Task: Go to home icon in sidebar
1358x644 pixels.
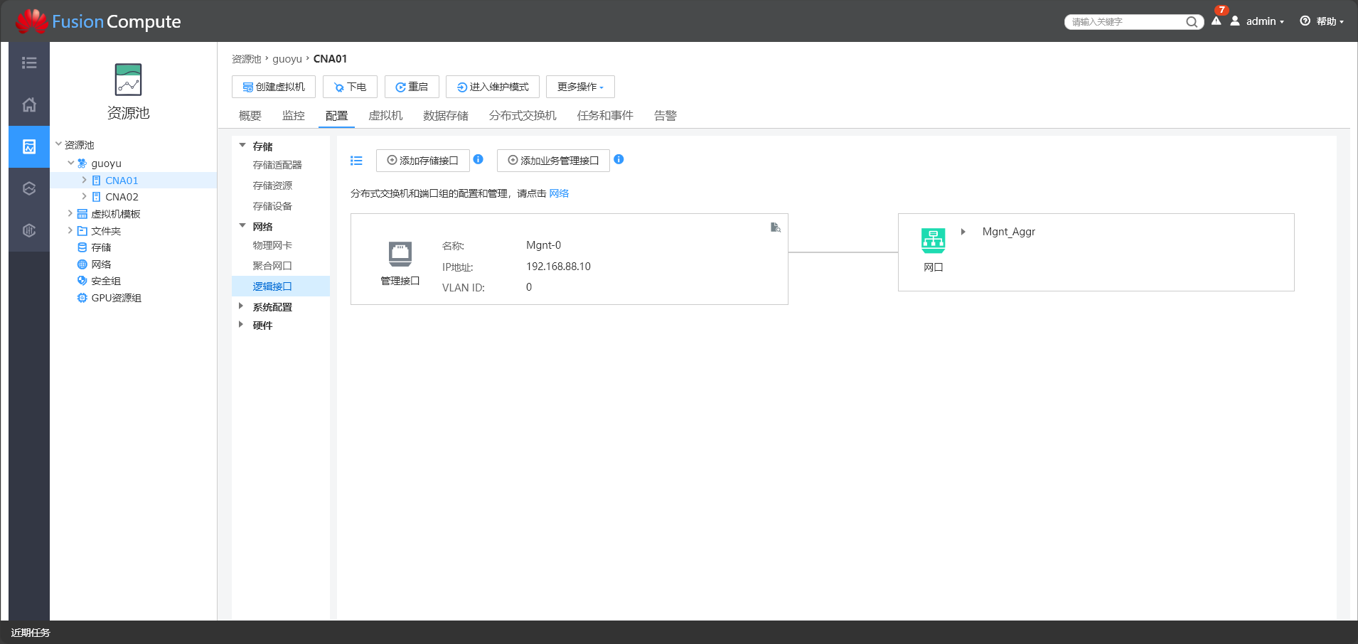Action: [x=29, y=104]
